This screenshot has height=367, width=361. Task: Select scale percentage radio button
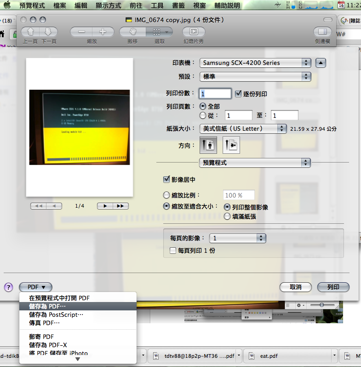tap(166, 195)
